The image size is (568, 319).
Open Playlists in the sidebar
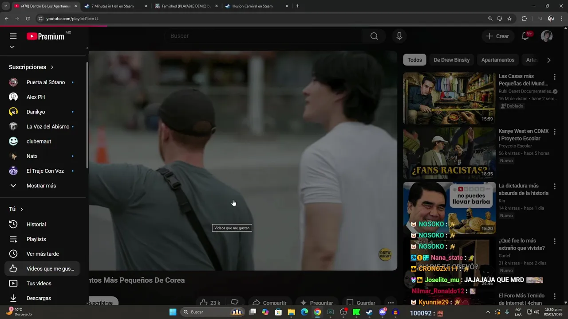[43, 239]
